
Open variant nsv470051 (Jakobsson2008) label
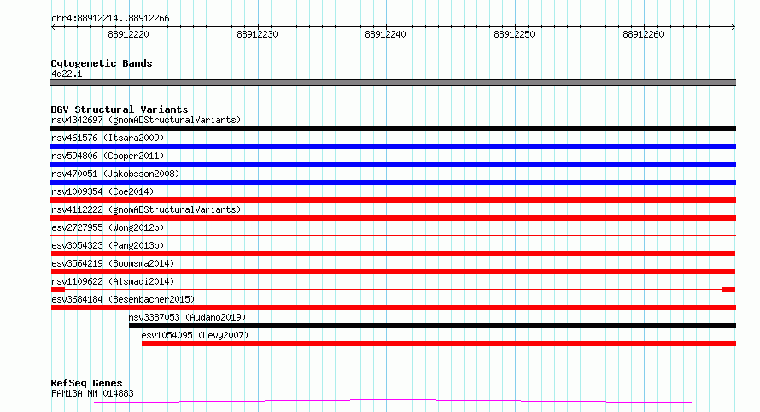[115, 174]
